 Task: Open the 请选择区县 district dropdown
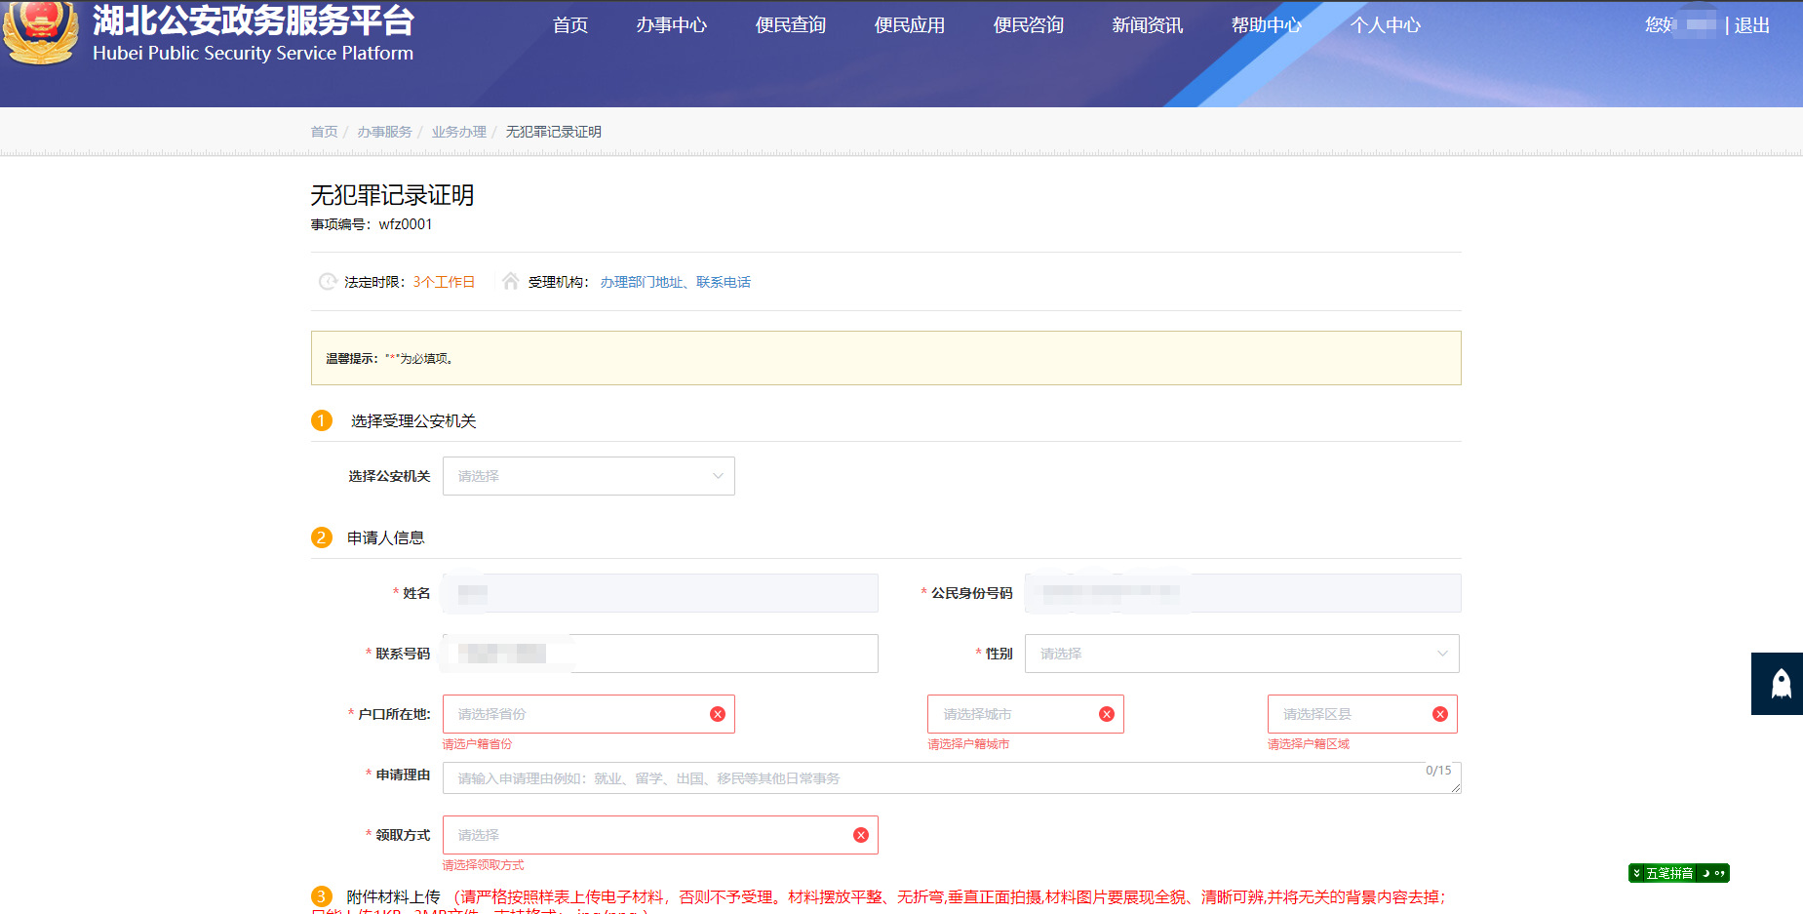[1362, 714]
